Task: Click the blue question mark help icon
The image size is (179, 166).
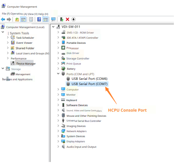Action: pyautogui.click(x=39, y=19)
